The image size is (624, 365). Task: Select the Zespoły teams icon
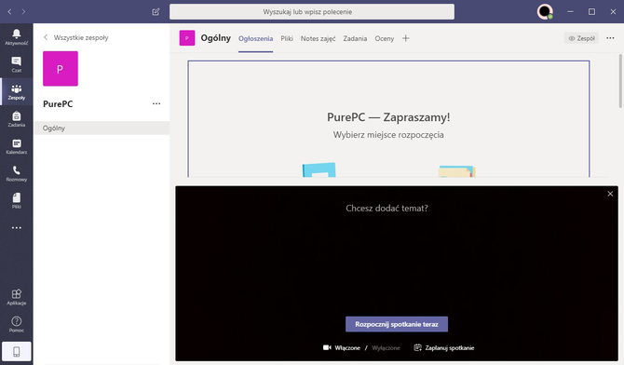[17, 92]
